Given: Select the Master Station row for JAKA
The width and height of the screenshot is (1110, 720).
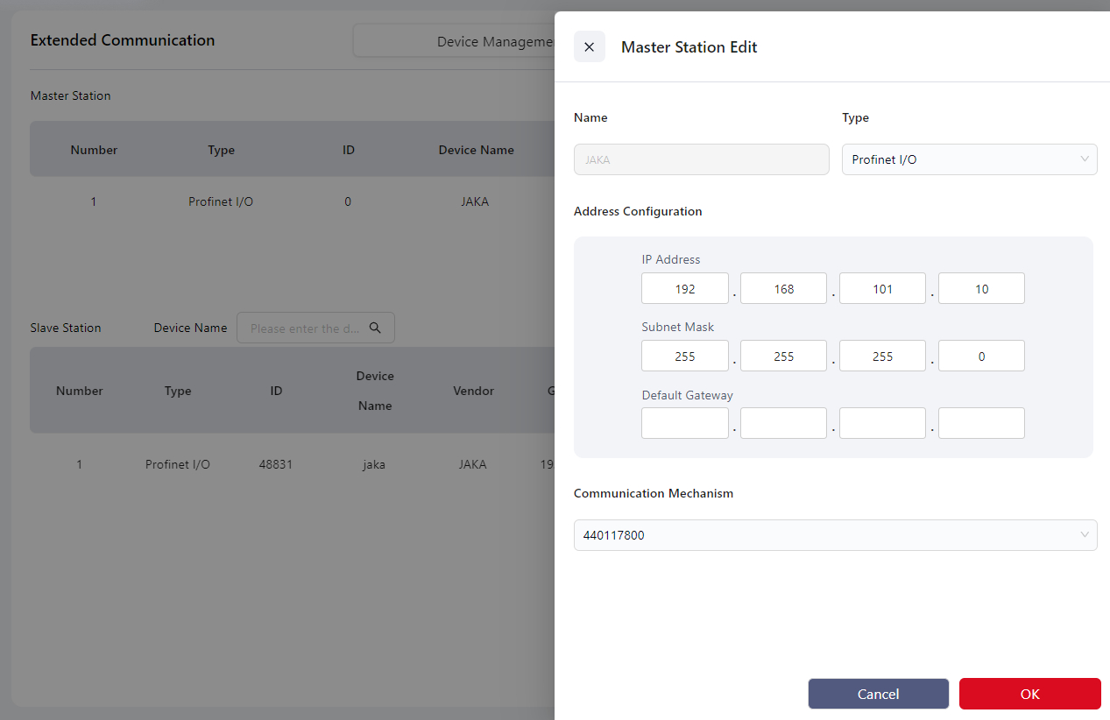Looking at the screenshot, I should tap(289, 201).
